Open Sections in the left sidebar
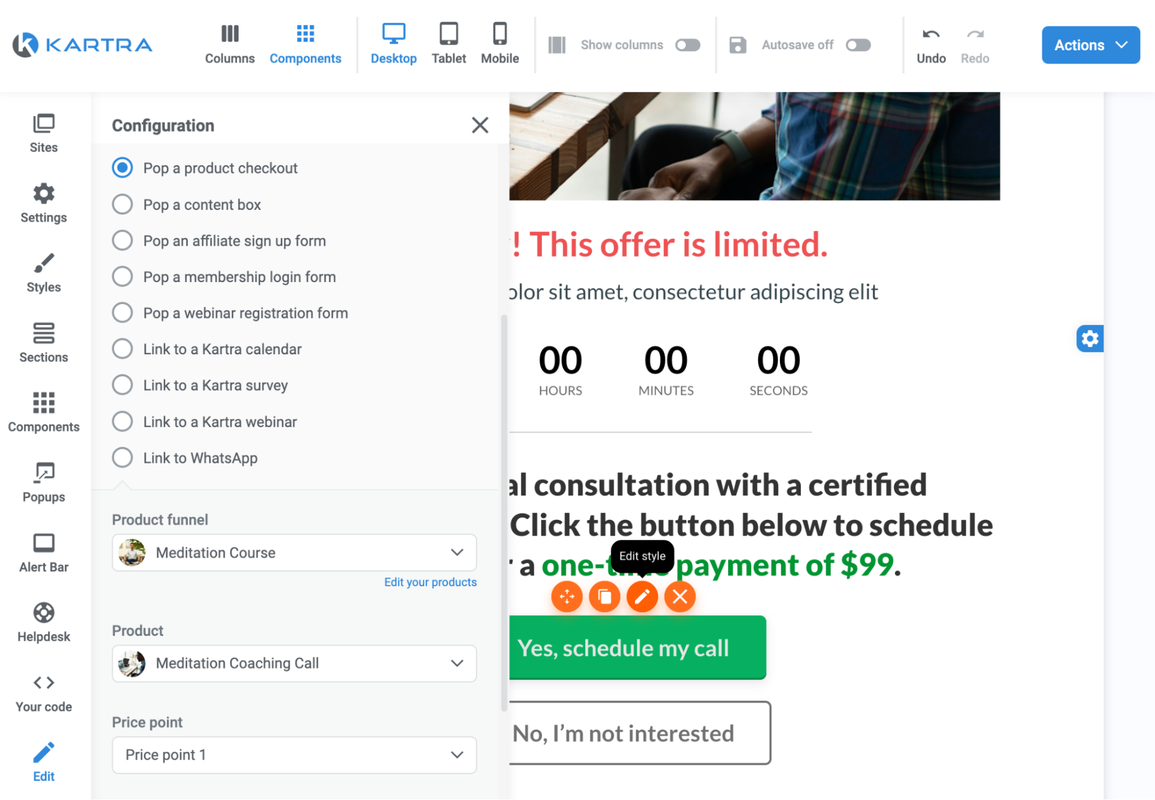The width and height of the screenshot is (1155, 800). click(x=44, y=343)
